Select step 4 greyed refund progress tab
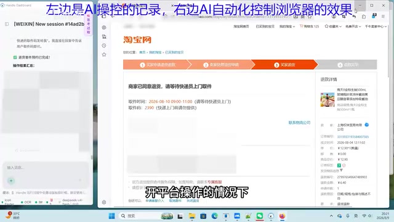 coord(348,65)
